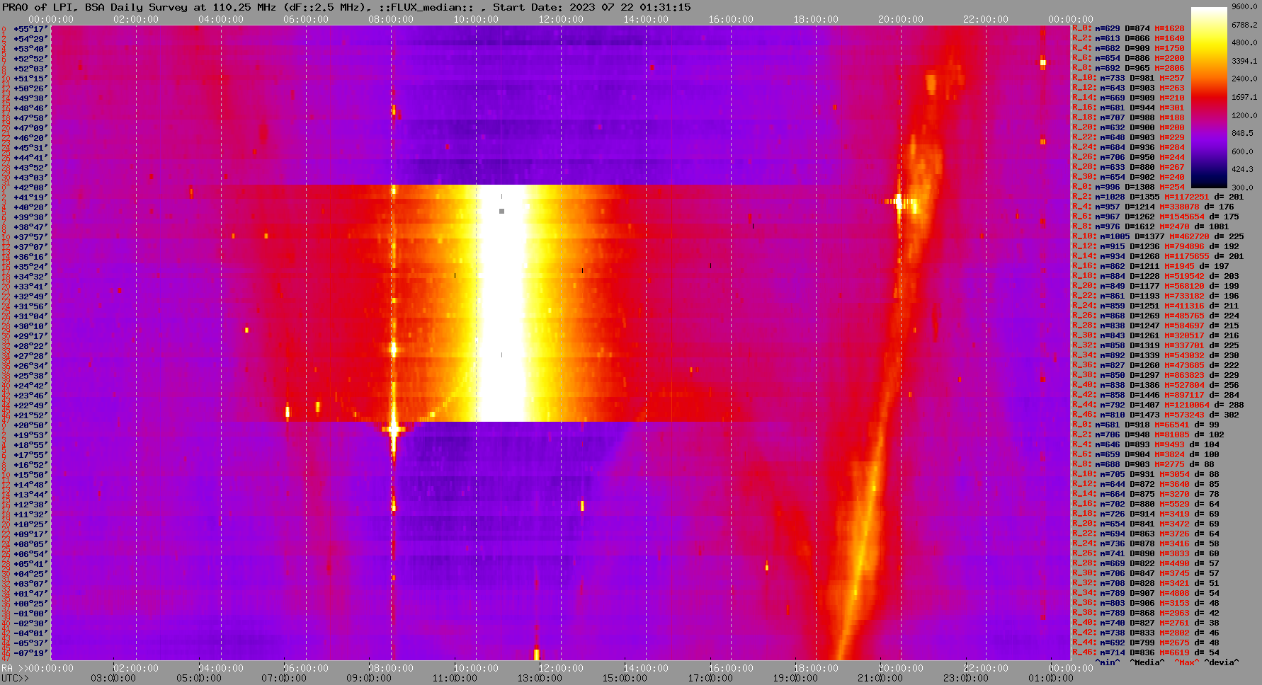1262x685 pixels.
Task: Click the '+30°10'' declination label
Action: coord(30,326)
